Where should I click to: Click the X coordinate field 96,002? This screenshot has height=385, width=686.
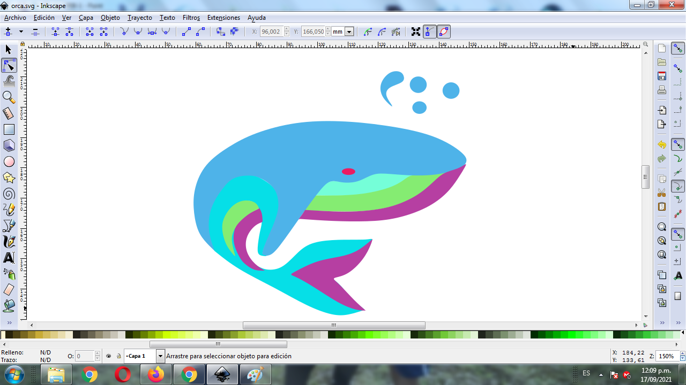pos(272,32)
